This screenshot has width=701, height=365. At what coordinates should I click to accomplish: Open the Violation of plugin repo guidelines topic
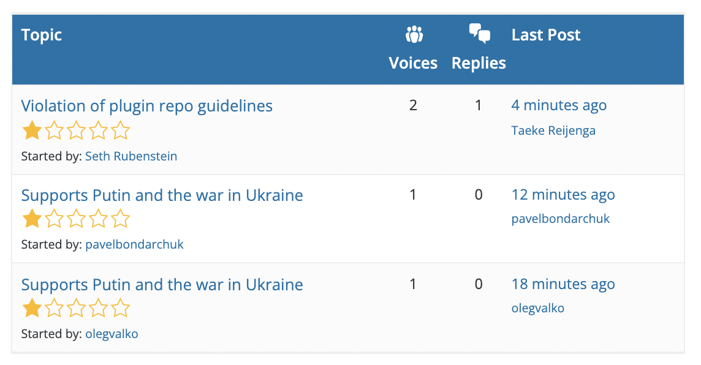(147, 106)
